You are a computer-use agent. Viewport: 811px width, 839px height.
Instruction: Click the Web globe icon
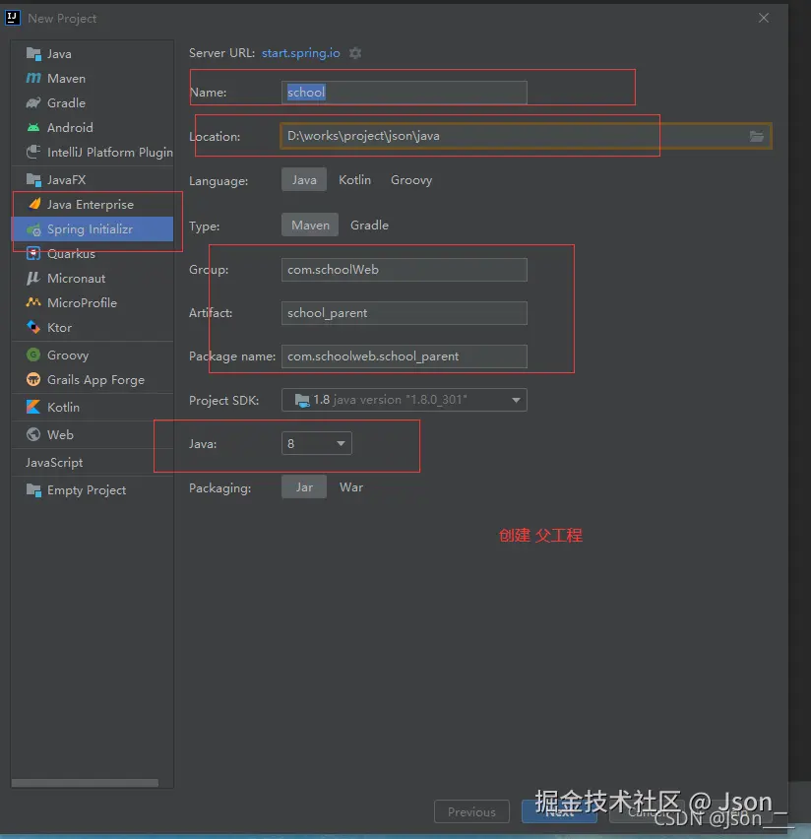coord(33,434)
